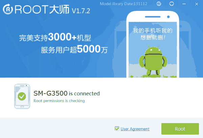This screenshot has width=203, height=138.
Task: Click the SM-G3500 is connected text
Action: [67, 93]
